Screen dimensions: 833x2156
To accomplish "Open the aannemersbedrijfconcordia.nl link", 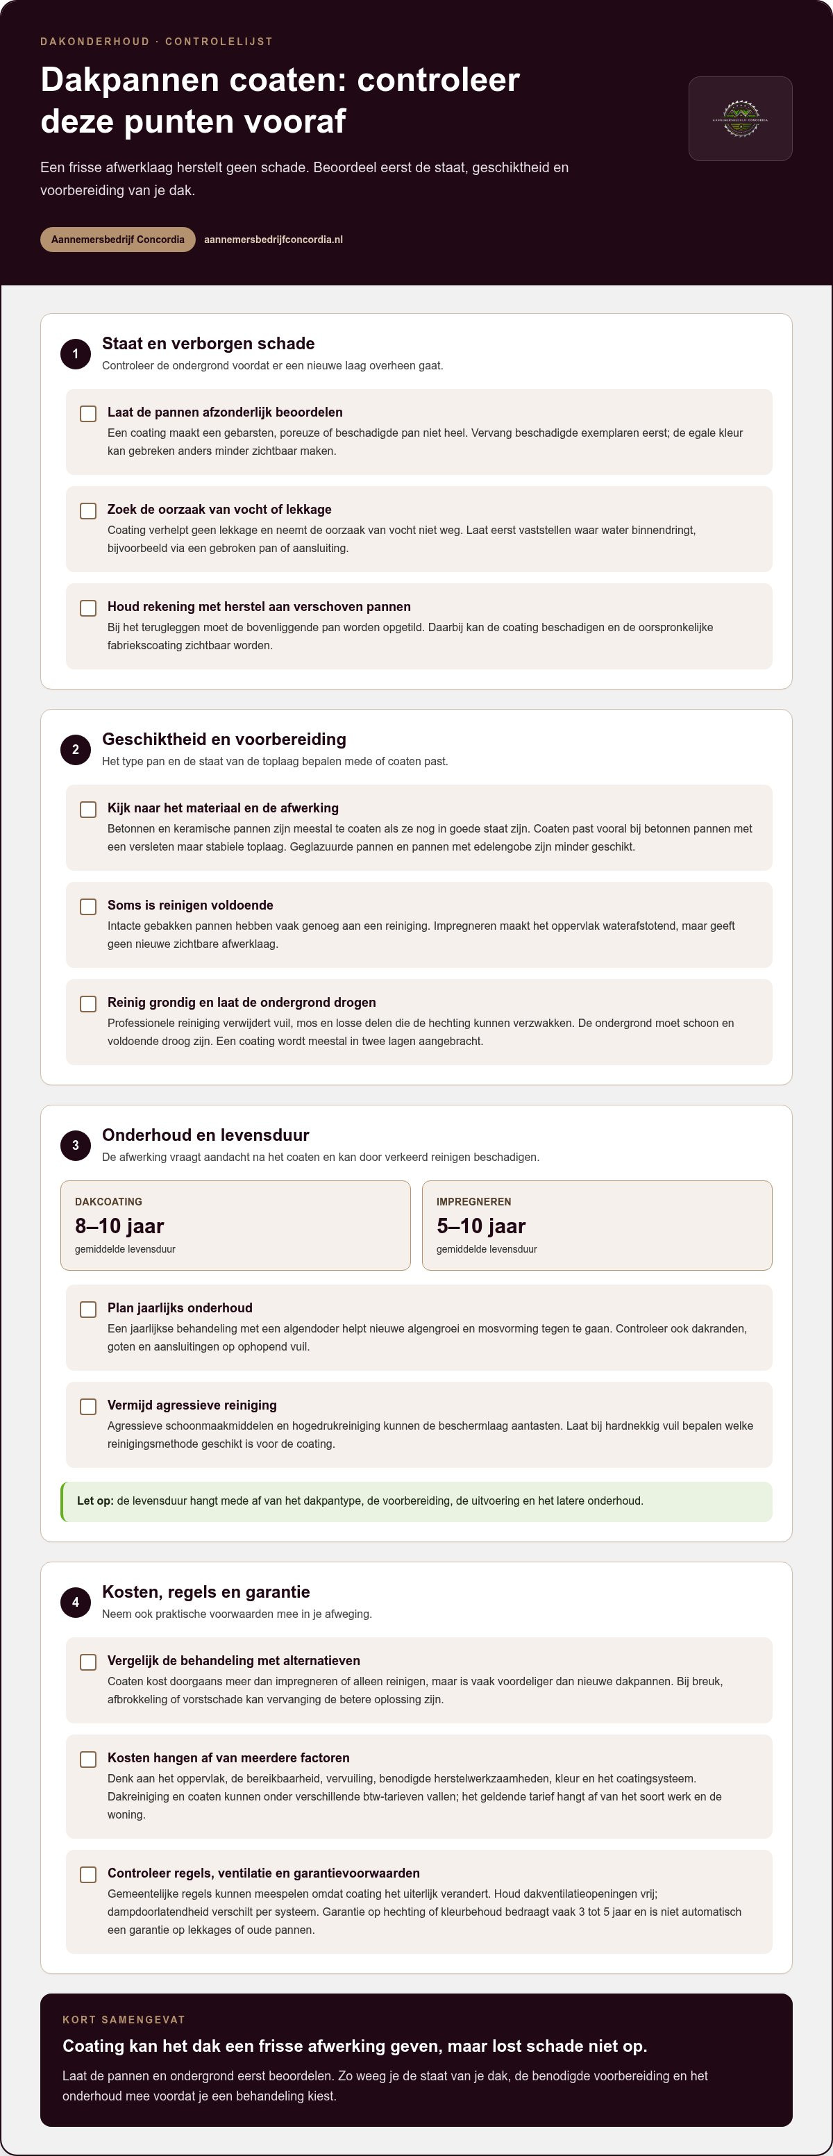I will point(274,240).
